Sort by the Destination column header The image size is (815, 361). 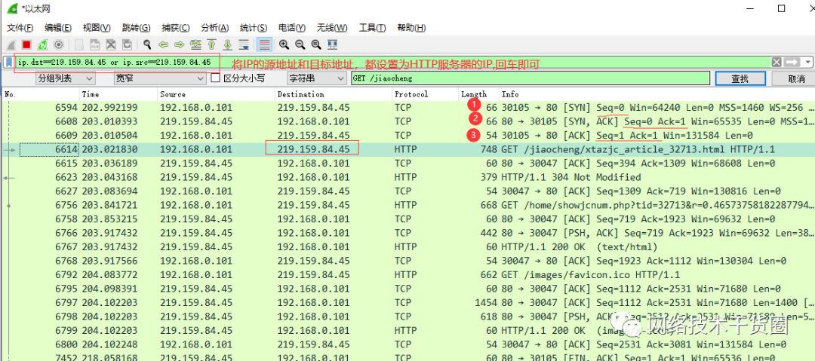coord(334,94)
